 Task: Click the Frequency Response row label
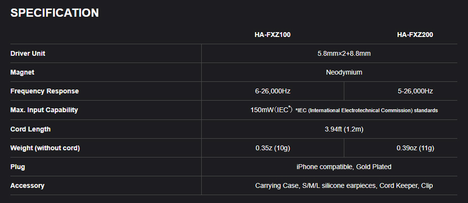pyautogui.click(x=44, y=91)
